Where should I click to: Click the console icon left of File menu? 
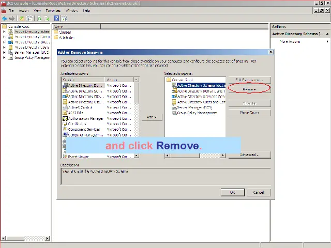4,10
